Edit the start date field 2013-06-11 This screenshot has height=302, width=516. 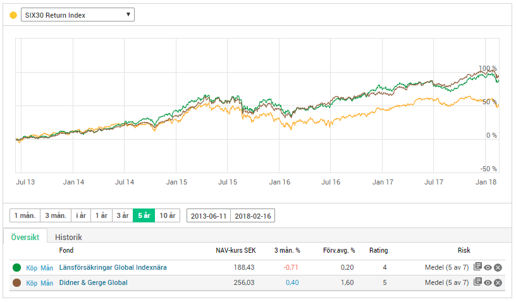point(208,215)
